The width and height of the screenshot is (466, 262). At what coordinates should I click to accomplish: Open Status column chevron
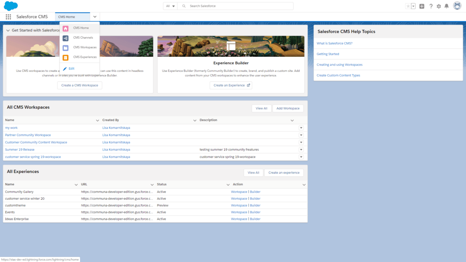click(x=228, y=185)
